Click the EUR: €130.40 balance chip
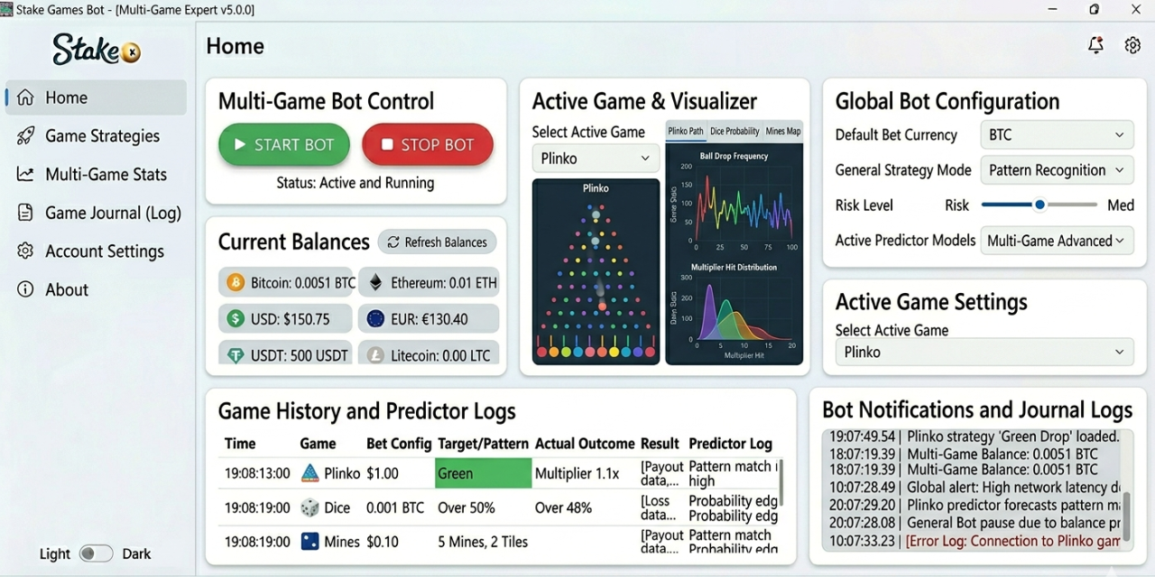Screen dimensions: 1155x577 point(429,318)
